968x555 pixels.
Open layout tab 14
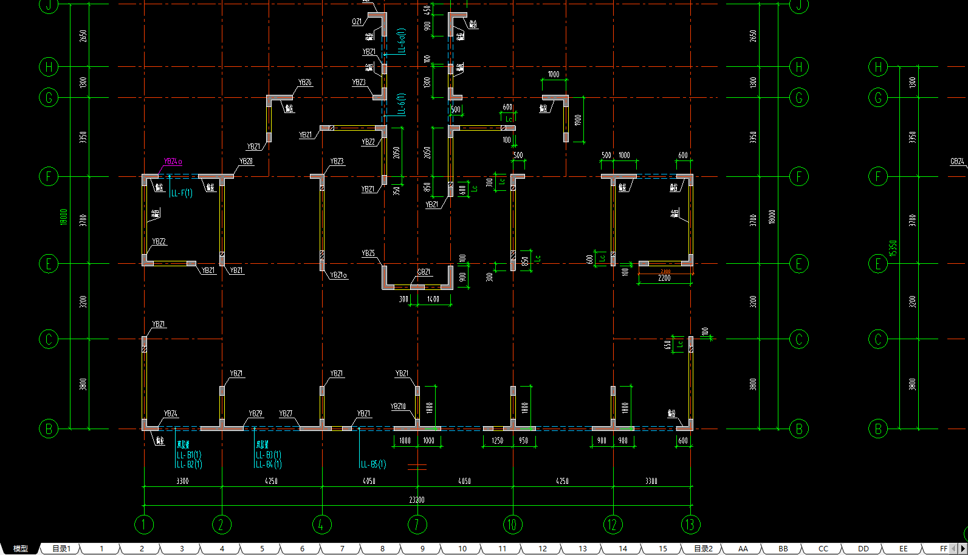(623, 549)
